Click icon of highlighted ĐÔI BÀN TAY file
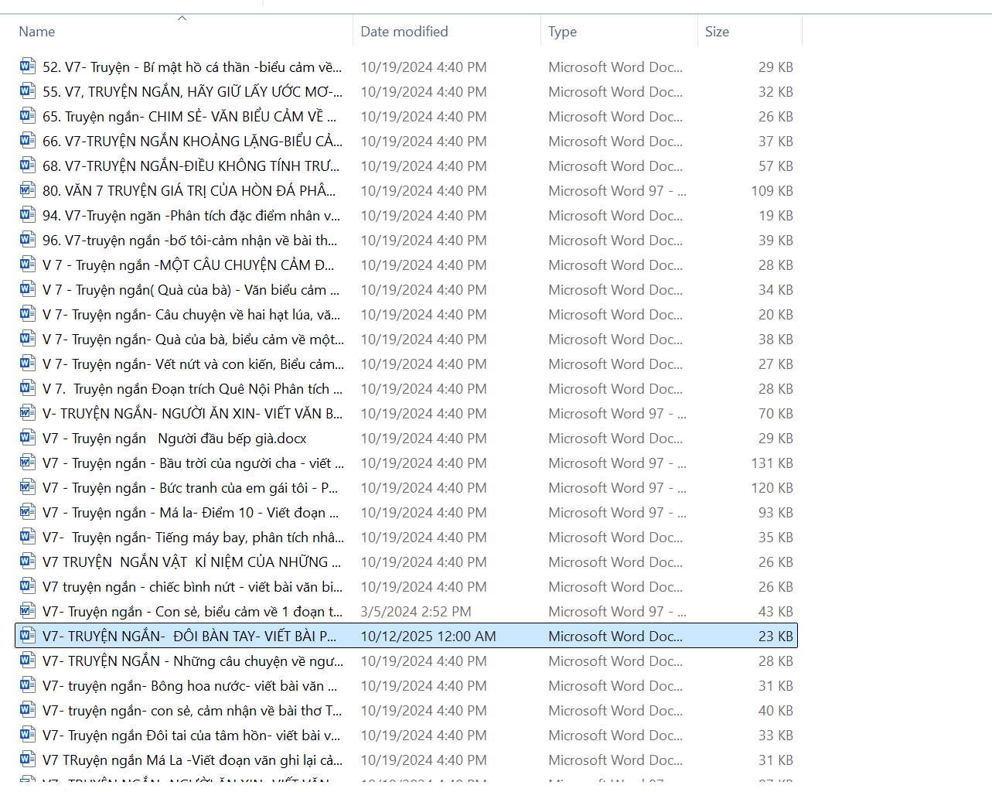Image resolution: width=992 pixels, height=792 pixels. pyautogui.click(x=28, y=636)
